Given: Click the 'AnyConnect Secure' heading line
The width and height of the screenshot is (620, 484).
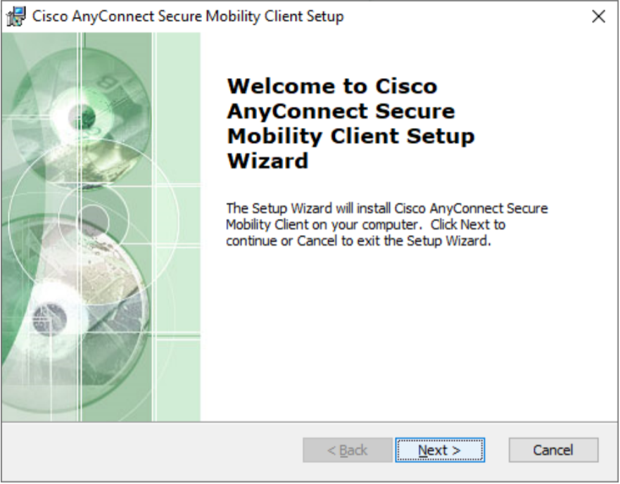Looking at the screenshot, I should [x=341, y=111].
